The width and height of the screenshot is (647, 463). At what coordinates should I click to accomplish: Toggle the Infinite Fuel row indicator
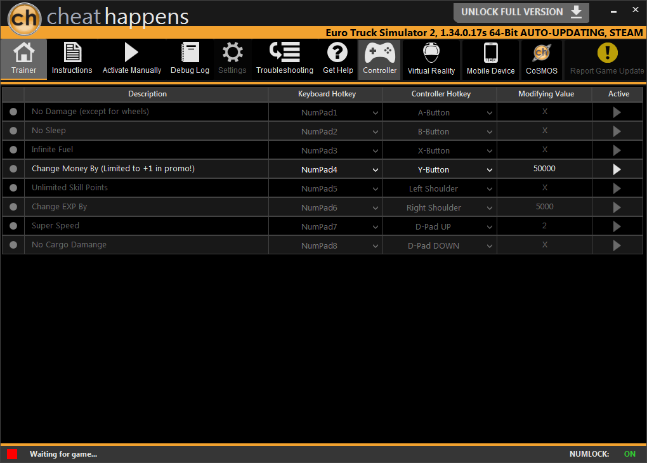pos(13,150)
